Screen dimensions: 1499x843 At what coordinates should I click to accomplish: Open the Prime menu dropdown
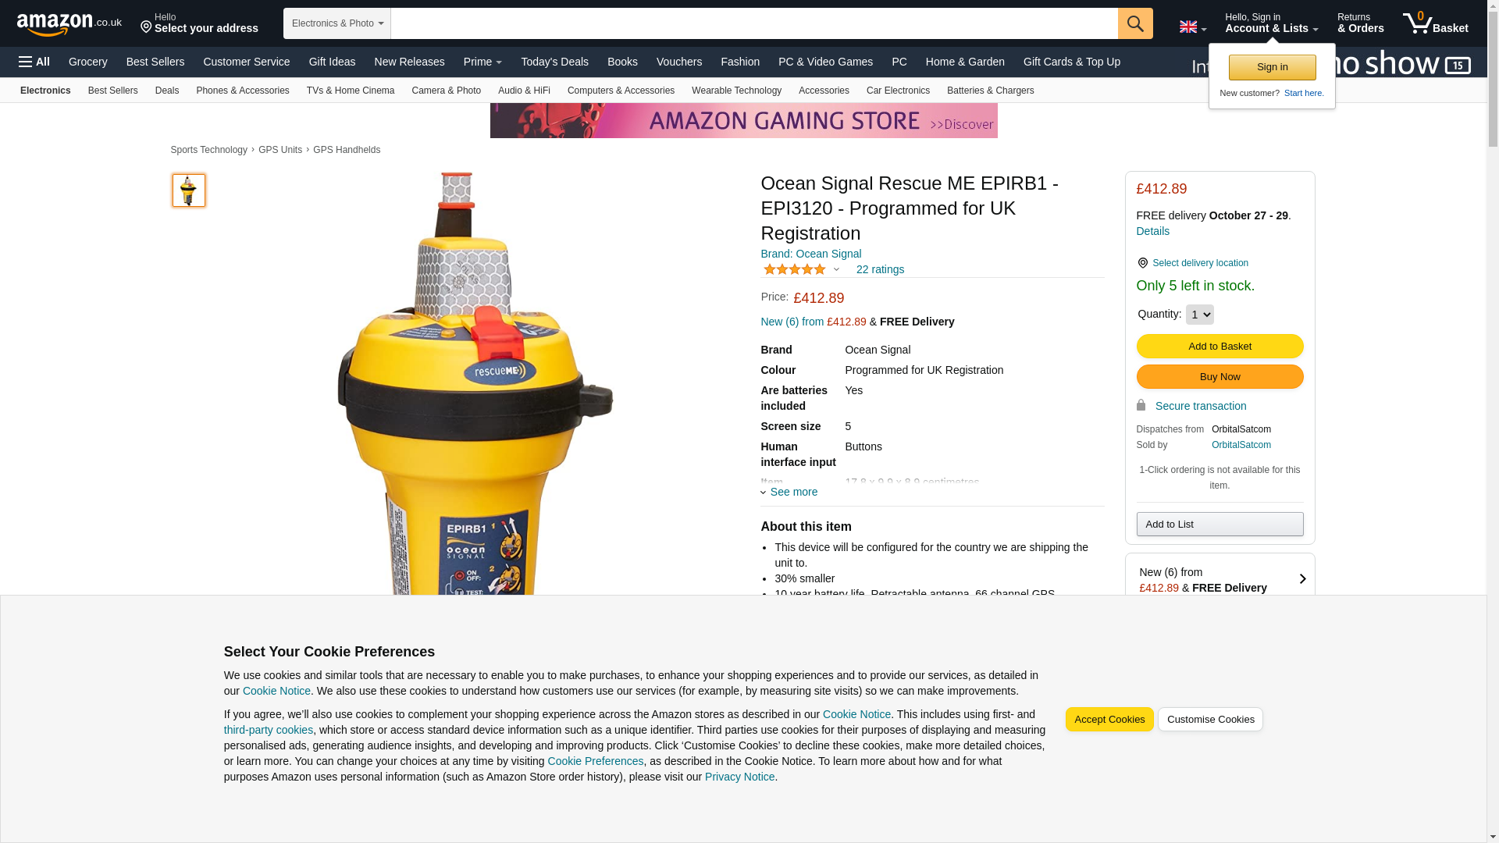tap(482, 62)
